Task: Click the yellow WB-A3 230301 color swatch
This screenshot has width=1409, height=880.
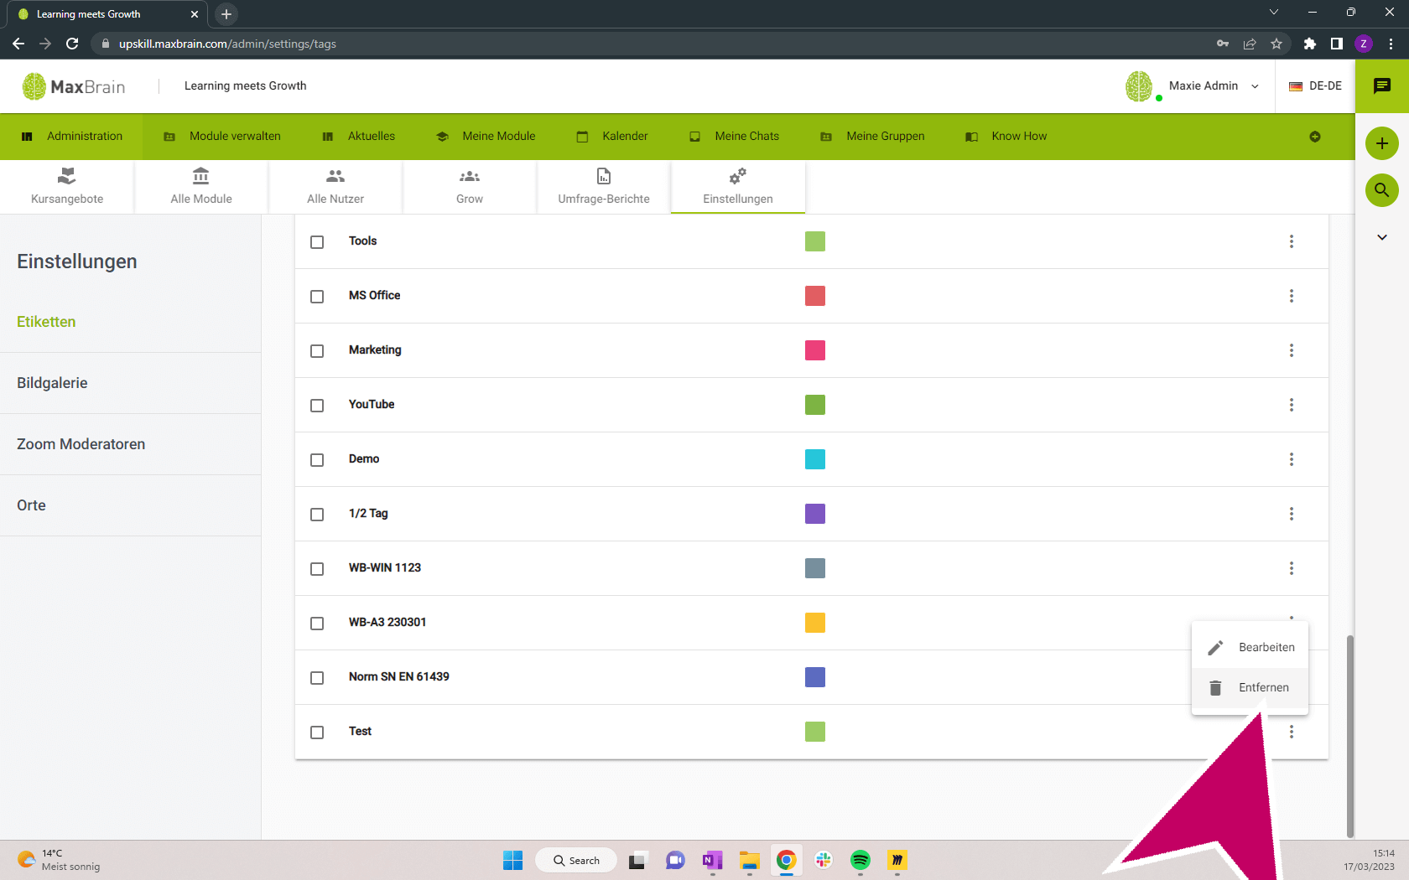Action: pos(815,623)
